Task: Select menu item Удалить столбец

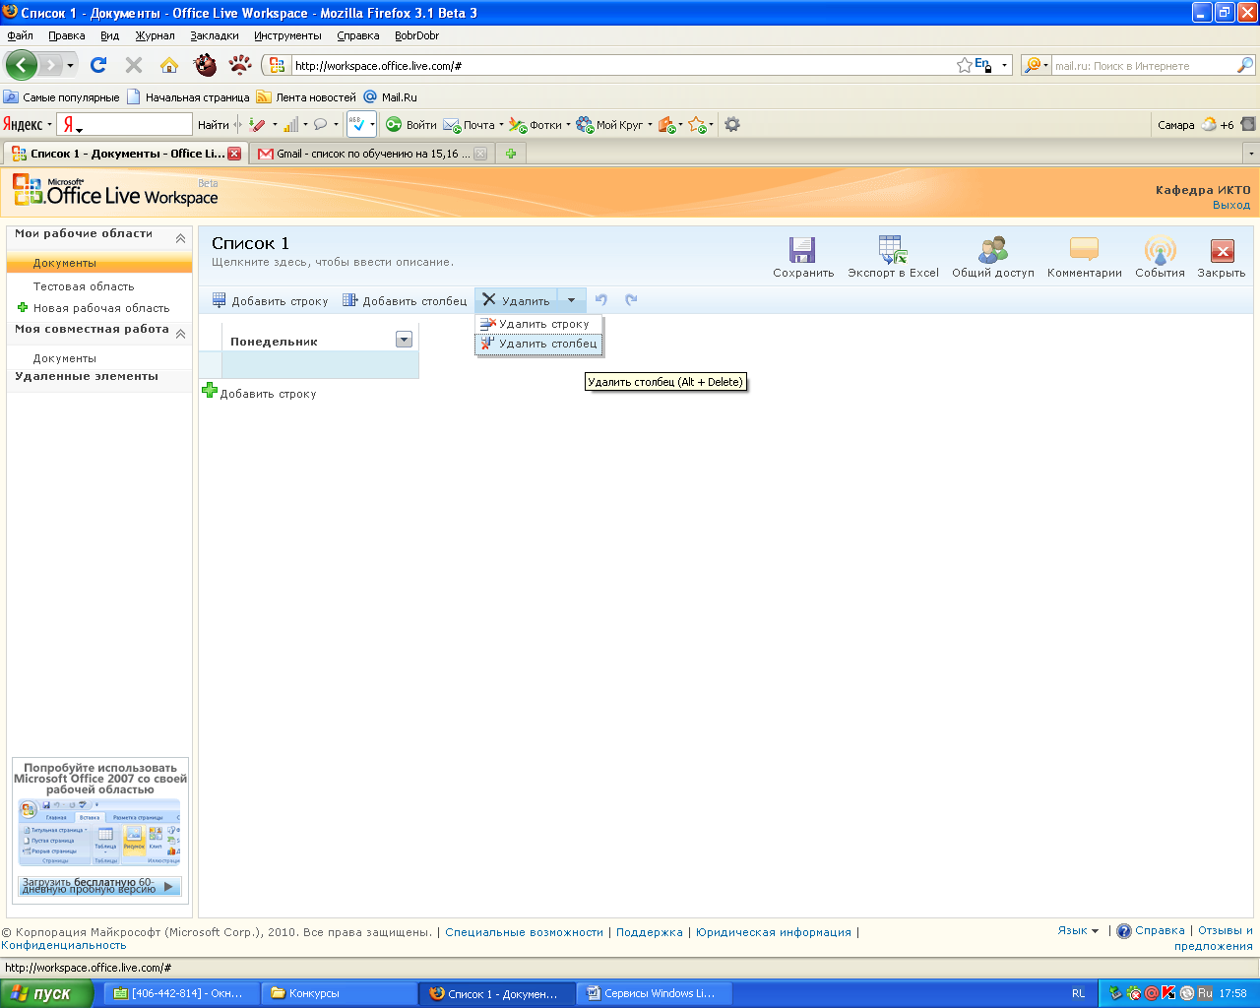Action: pyautogui.click(x=538, y=344)
